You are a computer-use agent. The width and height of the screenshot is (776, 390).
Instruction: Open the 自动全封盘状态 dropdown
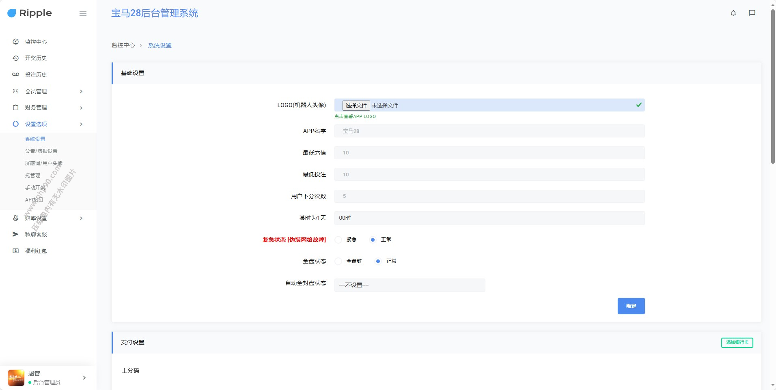[x=410, y=285]
